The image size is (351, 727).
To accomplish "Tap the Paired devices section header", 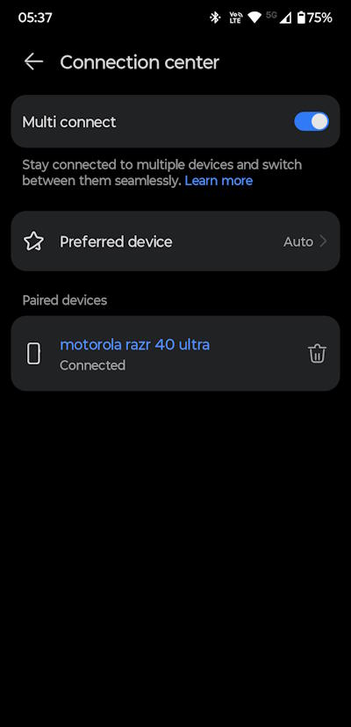I will (x=64, y=300).
